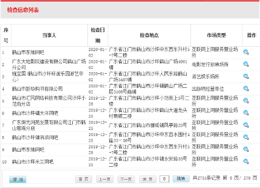Click the 市场类型 column header

pyautogui.click(x=217, y=35)
